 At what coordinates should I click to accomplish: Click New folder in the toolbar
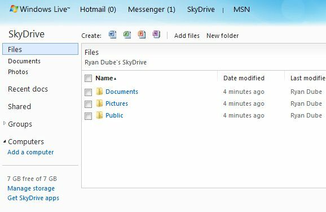click(222, 36)
